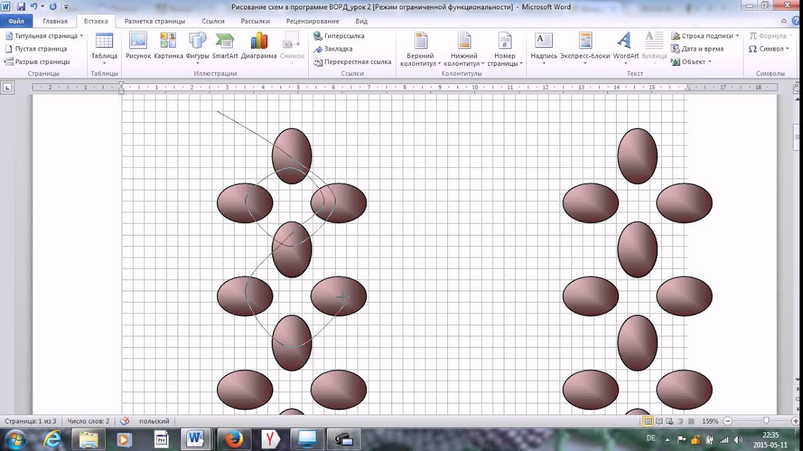Save the document from the quick access toolbar
Screen dimensions: 803x451
21,7
